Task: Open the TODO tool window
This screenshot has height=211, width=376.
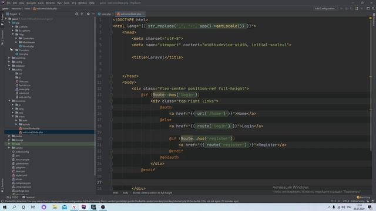Action: point(12,198)
